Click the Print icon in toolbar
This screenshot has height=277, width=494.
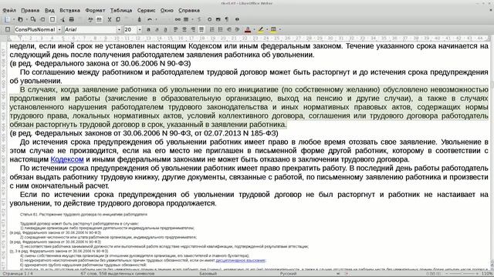pyautogui.click(x=72, y=19)
